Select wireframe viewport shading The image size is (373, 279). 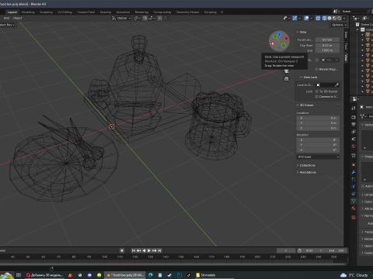tap(324, 18)
